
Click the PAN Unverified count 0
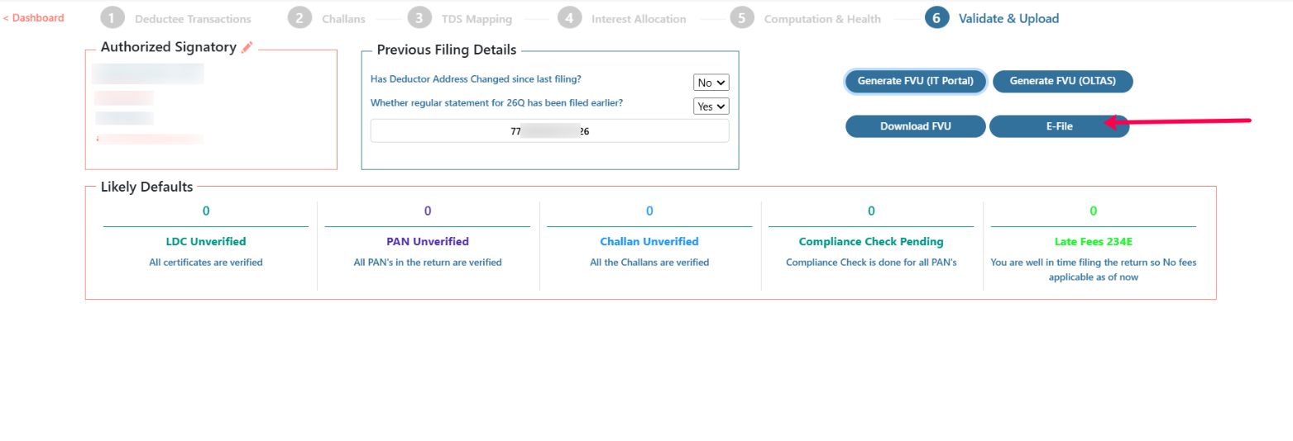pyautogui.click(x=428, y=211)
